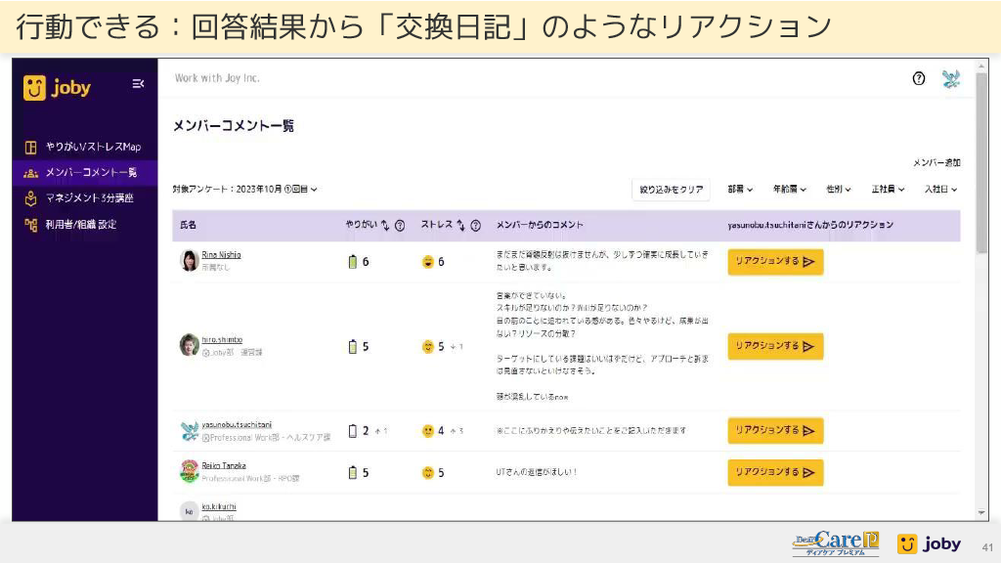The width and height of the screenshot is (1001, 563).
Task: Open the 部署 filter dropdown
Action: [743, 190]
